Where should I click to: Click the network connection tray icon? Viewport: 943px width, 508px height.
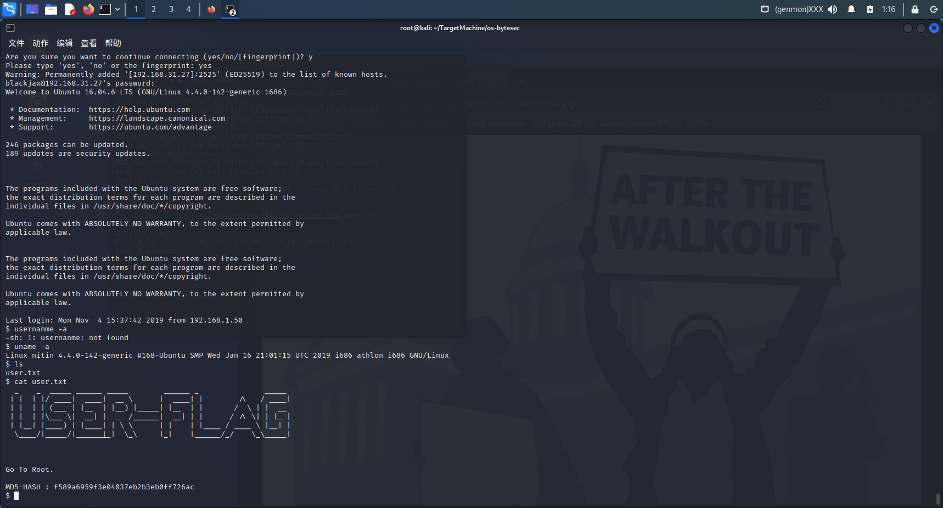765,9
